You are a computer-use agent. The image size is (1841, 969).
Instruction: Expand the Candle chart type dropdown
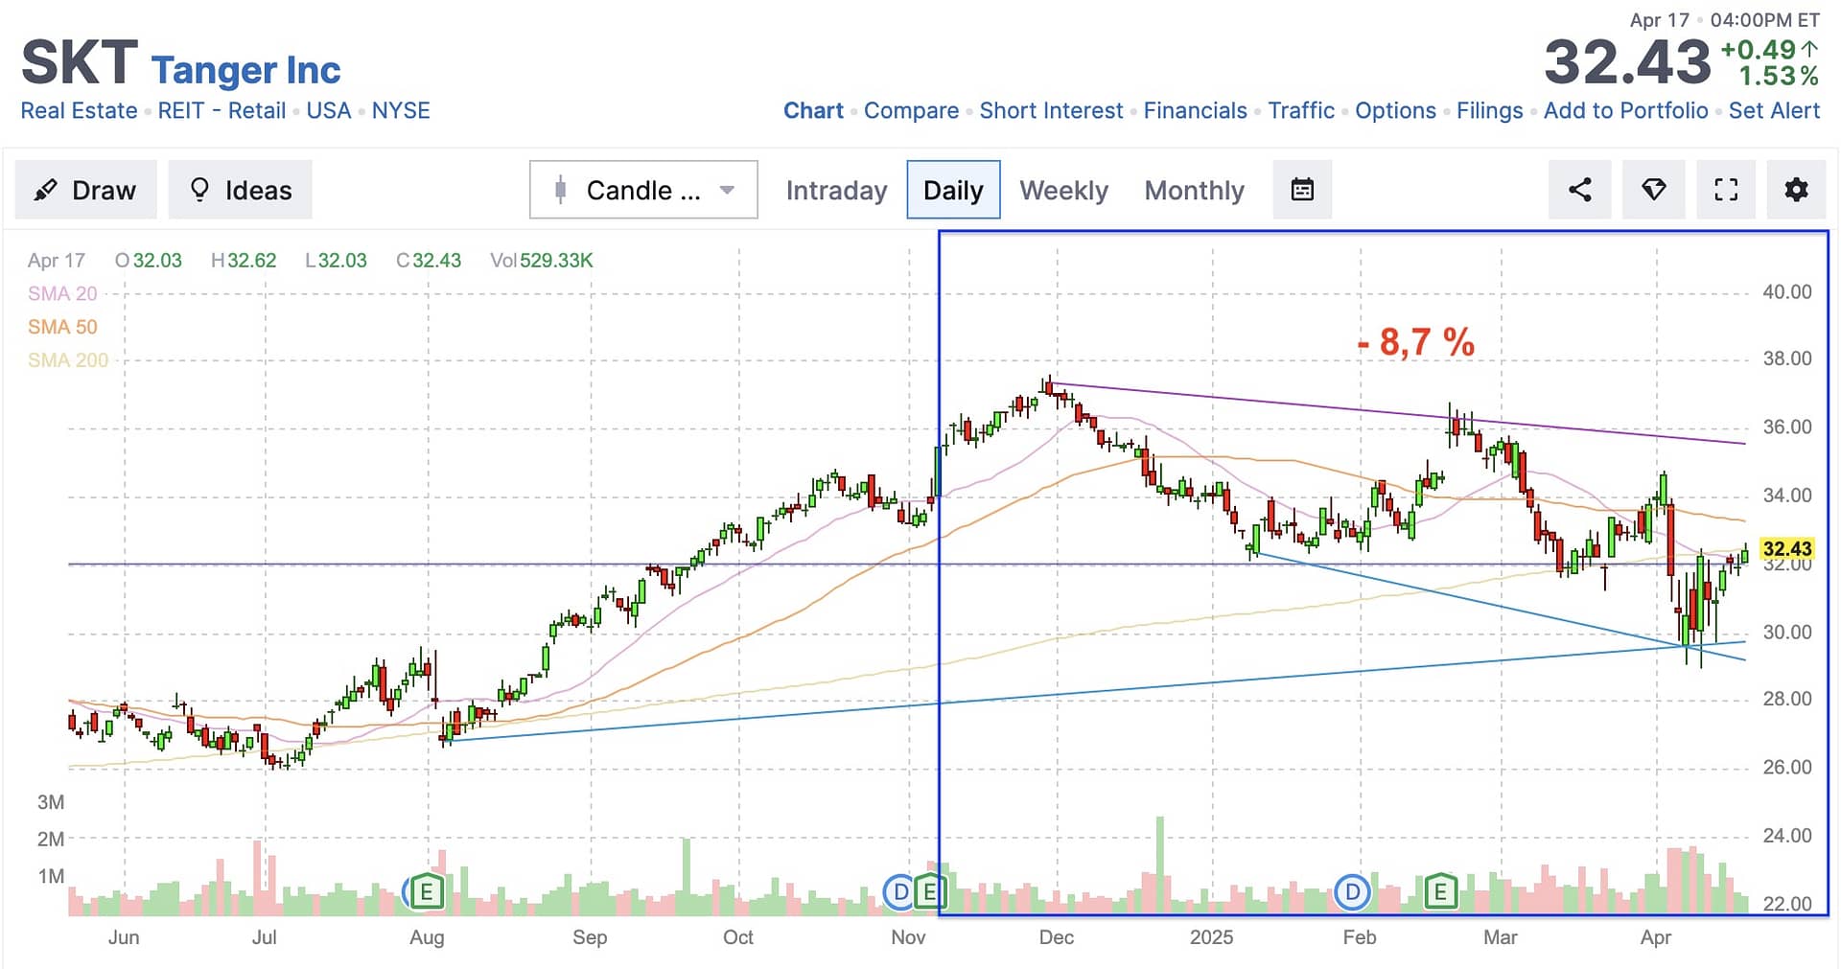[x=643, y=190]
